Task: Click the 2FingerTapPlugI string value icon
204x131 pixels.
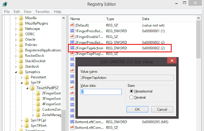Action: pos(72,54)
